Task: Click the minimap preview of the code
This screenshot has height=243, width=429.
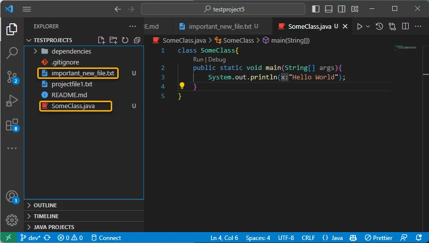Action: tap(406, 48)
